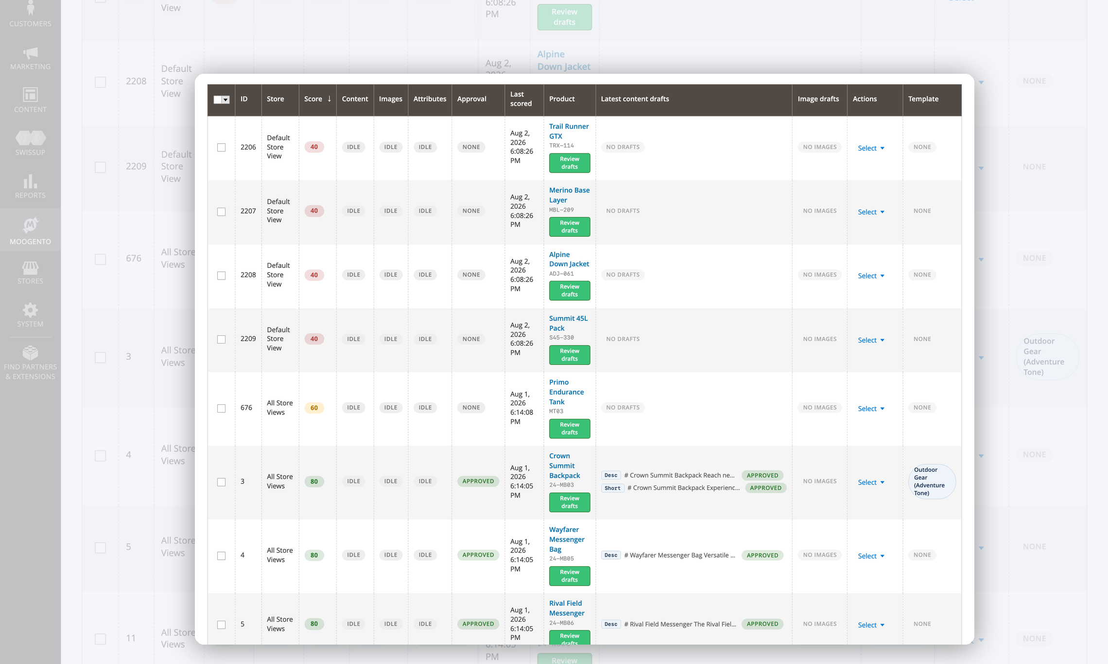Click the NO IMAGES badge for Alpine Down Jacket
1108x664 pixels.
819,275
